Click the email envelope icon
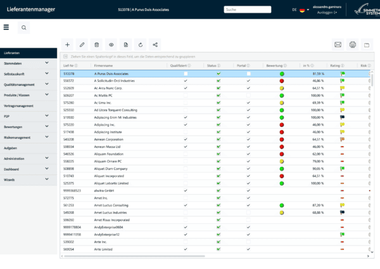380x269 pixels. 338,45
